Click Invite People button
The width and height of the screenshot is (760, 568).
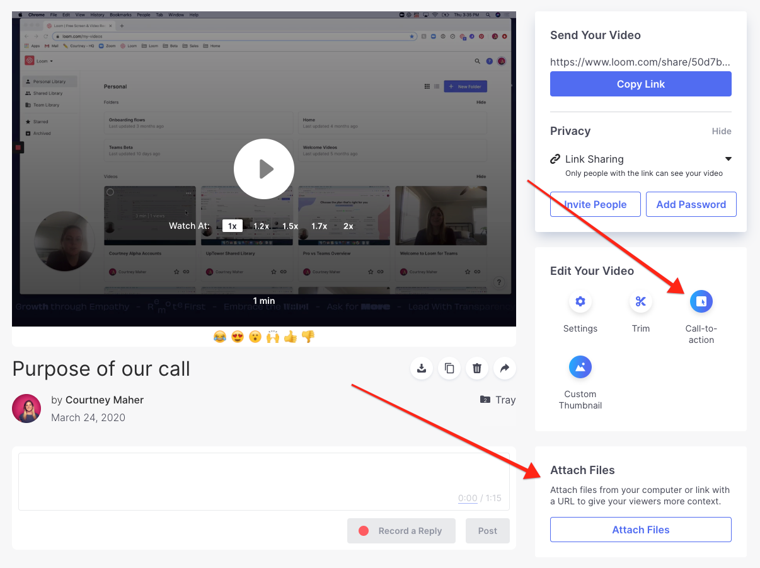[x=596, y=204]
